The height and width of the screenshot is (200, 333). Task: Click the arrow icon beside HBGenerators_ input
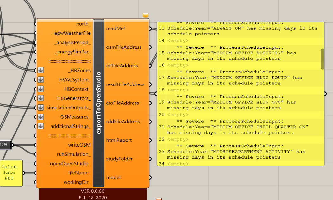41,98
